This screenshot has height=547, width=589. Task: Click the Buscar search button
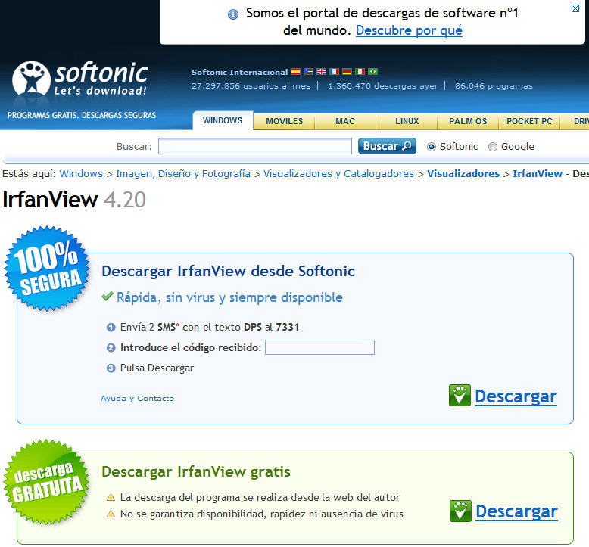pyautogui.click(x=387, y=146)
